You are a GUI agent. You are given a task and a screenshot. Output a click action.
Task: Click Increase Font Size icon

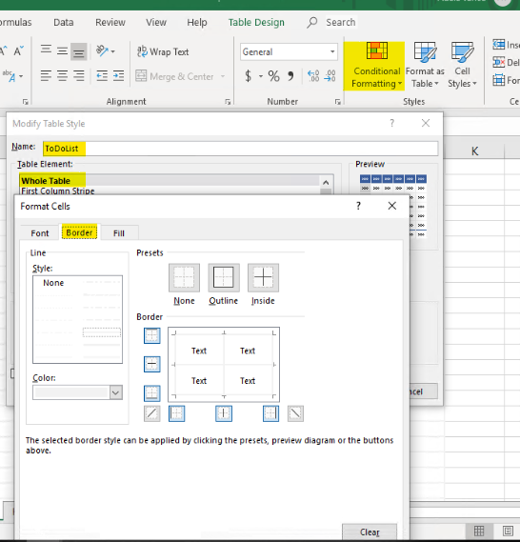click(x=4, y=51)
